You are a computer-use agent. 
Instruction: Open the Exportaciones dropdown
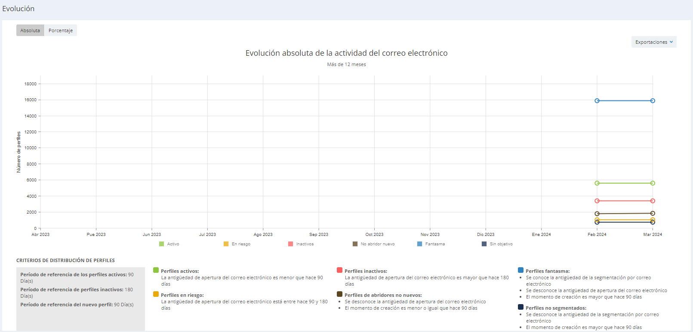point(654,42)
